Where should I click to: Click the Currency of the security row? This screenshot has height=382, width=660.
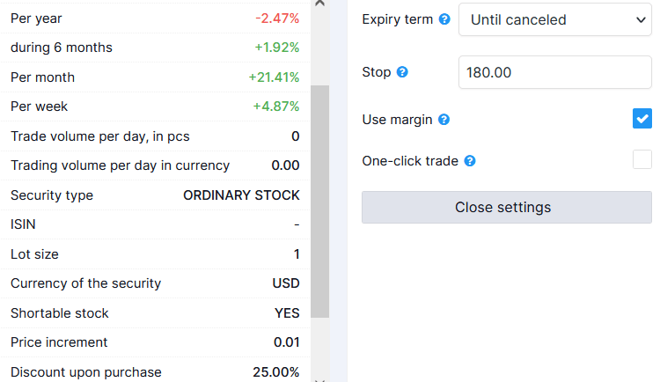pos(155,283)
